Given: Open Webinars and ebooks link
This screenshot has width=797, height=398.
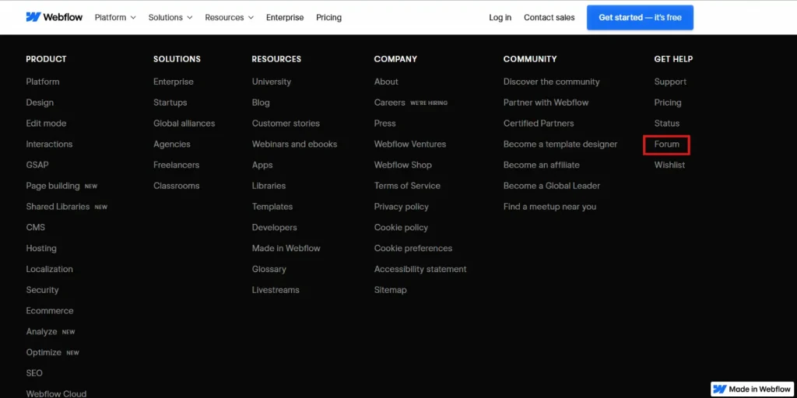Looking at the screenshot, I should pos(294,144).
